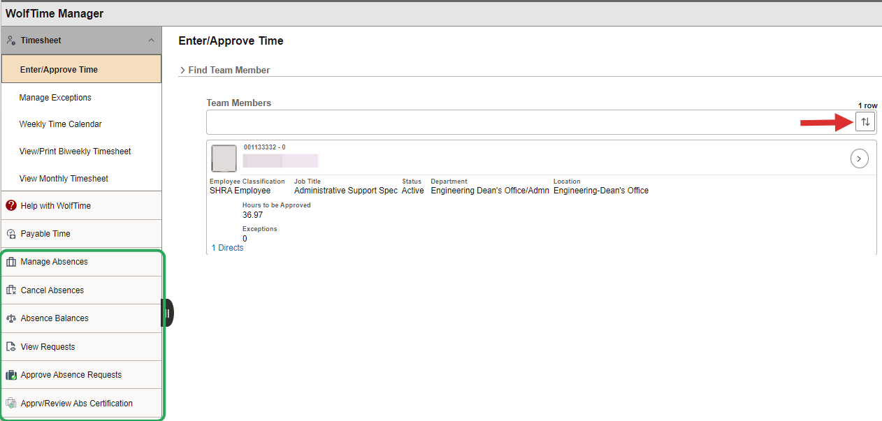882x421 pixels.
Task: Click the red Help with WolfTime icon
Action: (11, 205)
